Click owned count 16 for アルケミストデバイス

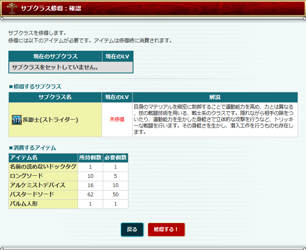pyautogui.click(x=90, y=185)
